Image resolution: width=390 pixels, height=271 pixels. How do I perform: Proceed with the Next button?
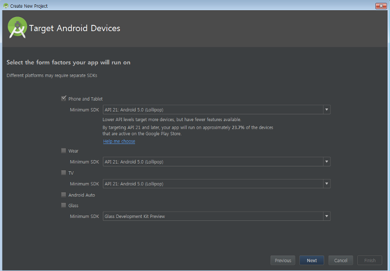(312, 260)
